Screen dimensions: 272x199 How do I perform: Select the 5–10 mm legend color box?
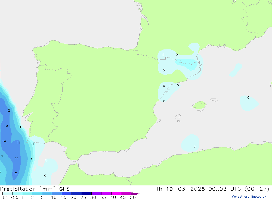pyautogui.click(x=47, y=194)
